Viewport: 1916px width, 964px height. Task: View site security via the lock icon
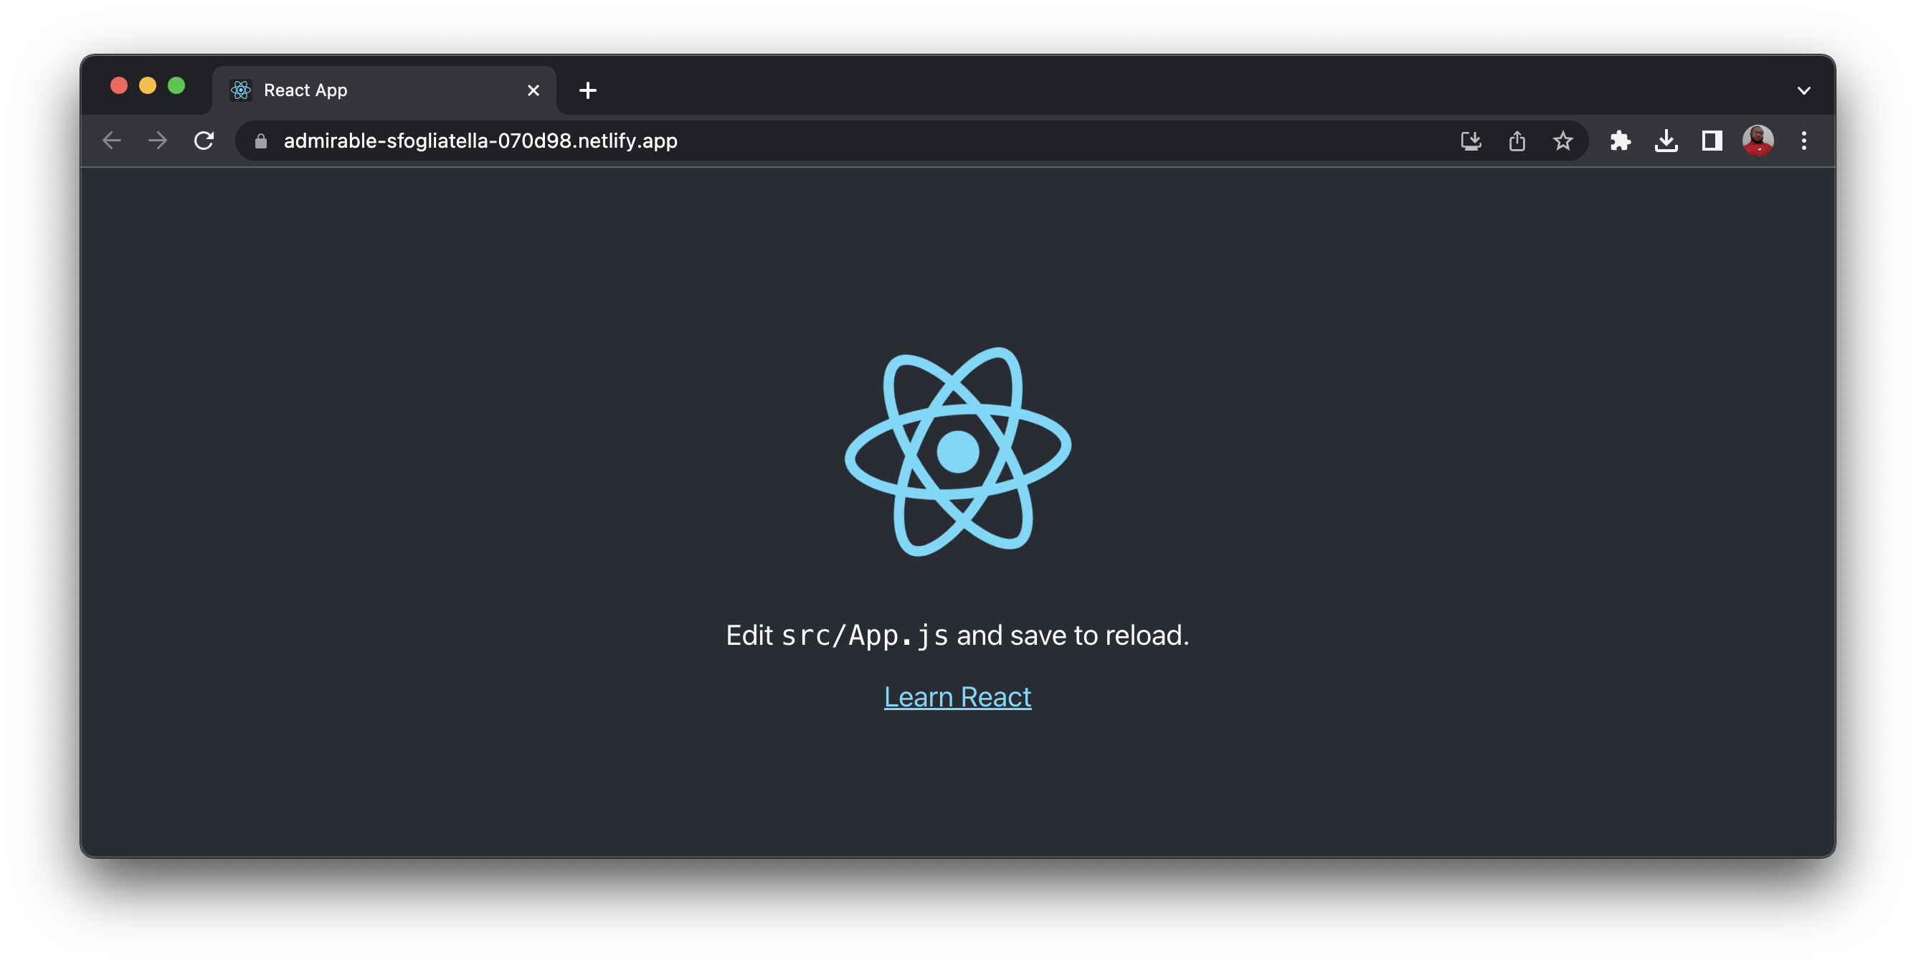click(x=260, y=141)
